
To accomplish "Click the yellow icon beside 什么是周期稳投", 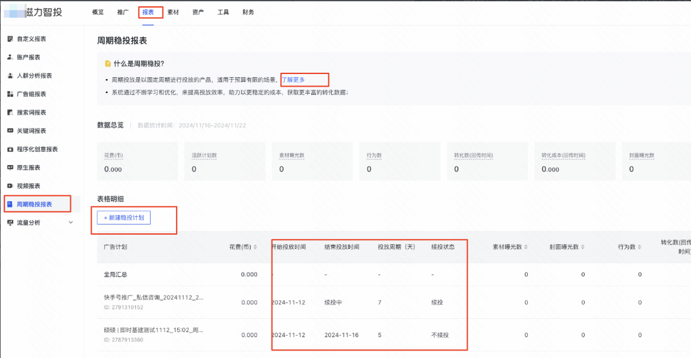I will tap(108, 64).
